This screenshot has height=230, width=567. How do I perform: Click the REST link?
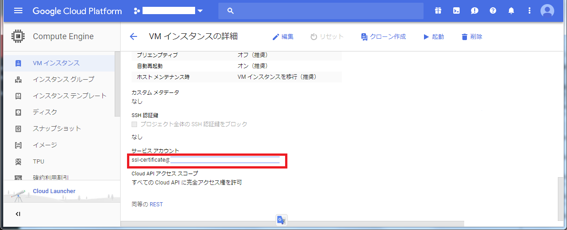(156, 204)
